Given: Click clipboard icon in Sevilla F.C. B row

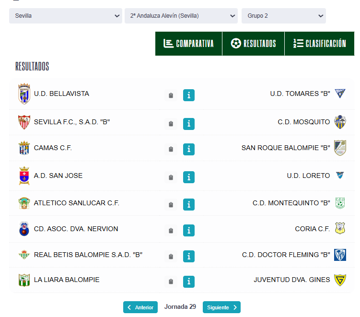Looking at the screenshot, I should coord(171,124).
